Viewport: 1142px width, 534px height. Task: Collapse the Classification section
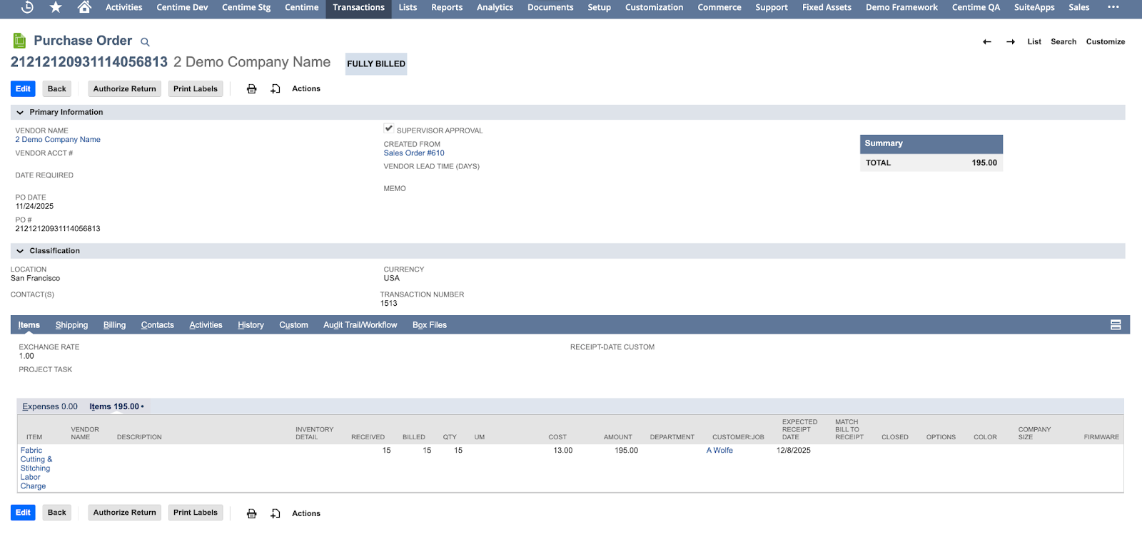(x=20, y=251)
